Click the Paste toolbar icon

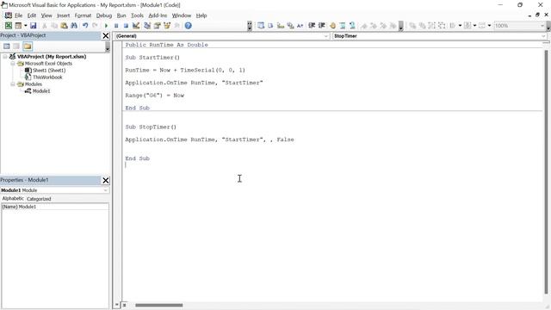64,26
